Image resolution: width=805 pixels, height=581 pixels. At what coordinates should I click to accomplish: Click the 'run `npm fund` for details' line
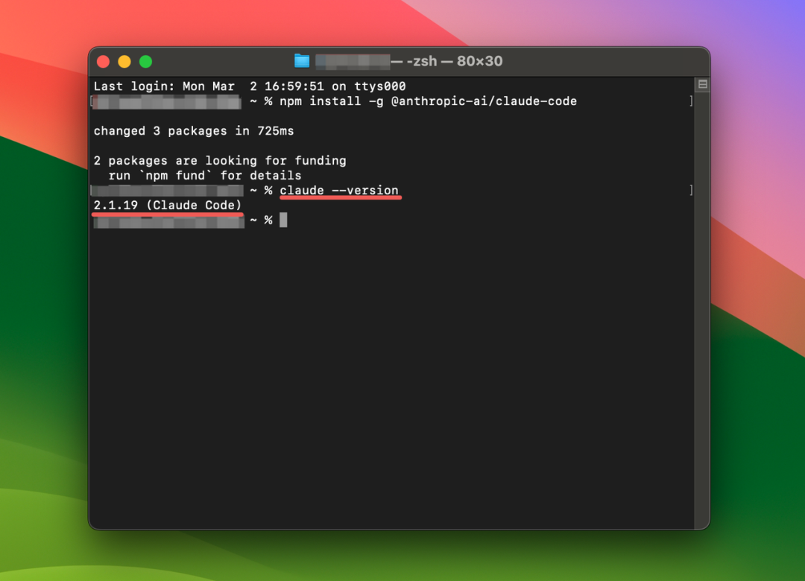(205, 176)
